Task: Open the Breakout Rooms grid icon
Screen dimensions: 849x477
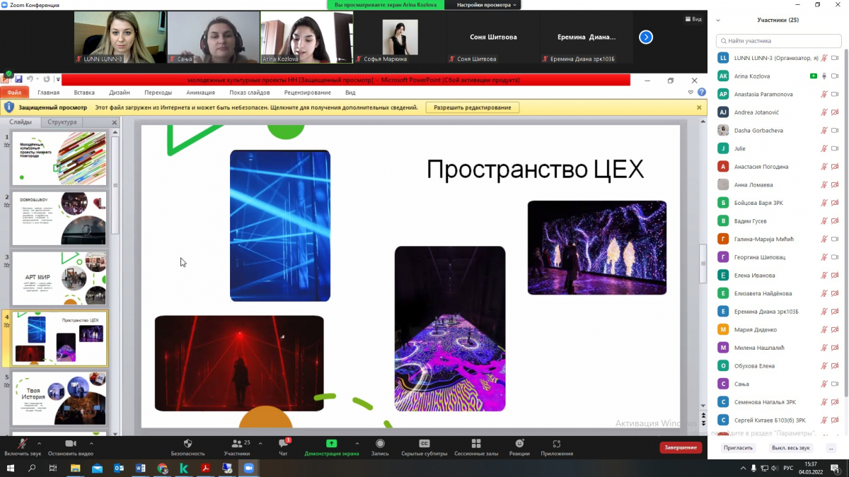Action: (x=475, y=443)
